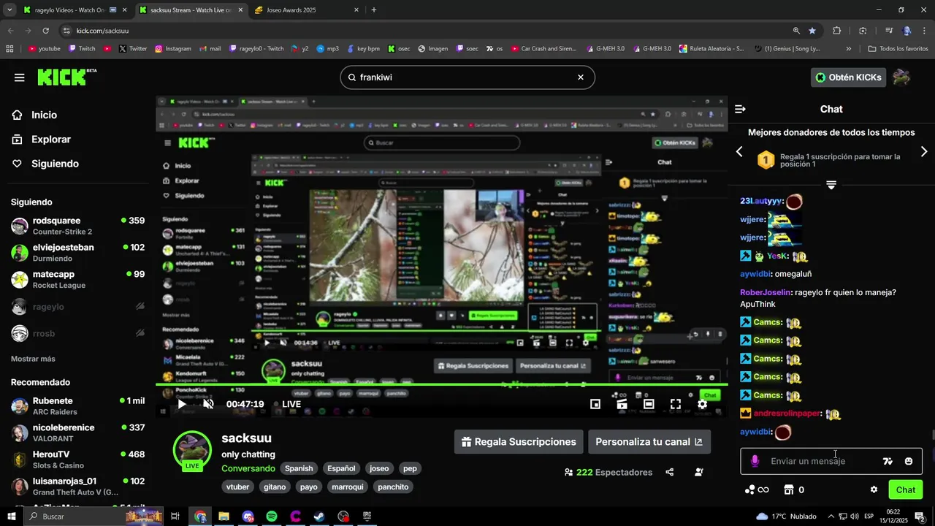The height and width of the screenshot is (526, 935).
Task: Click the clip creation icon in player
Action: (x=622, y=404)
